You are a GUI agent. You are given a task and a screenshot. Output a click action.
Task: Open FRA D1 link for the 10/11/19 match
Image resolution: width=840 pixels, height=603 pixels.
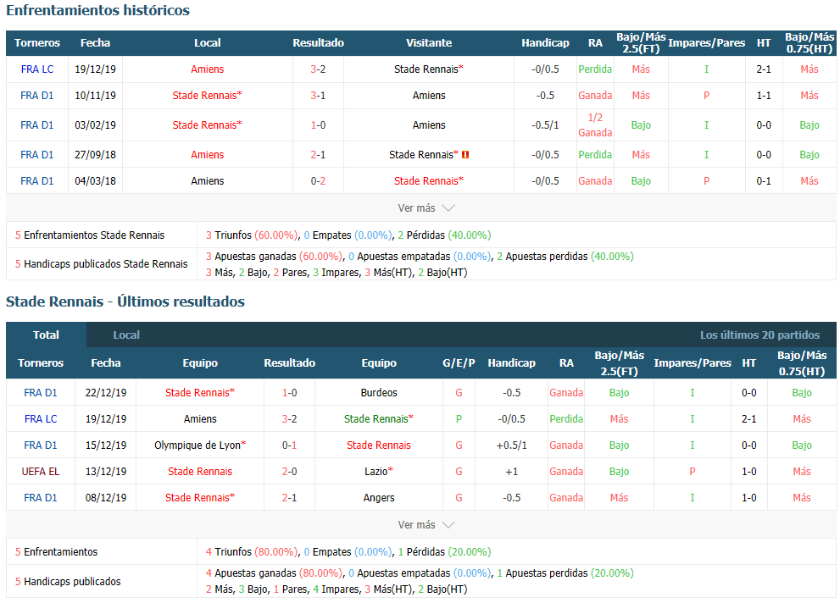[x=37, y=95]
